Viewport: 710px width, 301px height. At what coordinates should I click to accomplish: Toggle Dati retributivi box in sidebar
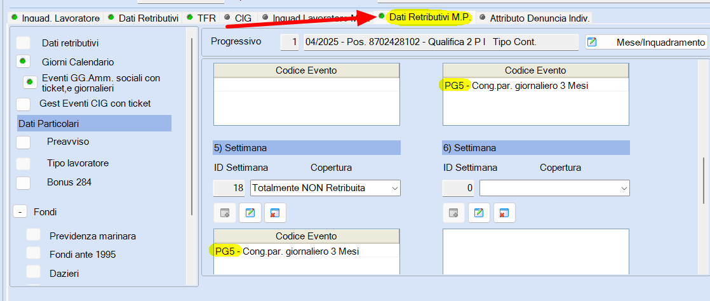click(x=23, y=43)
